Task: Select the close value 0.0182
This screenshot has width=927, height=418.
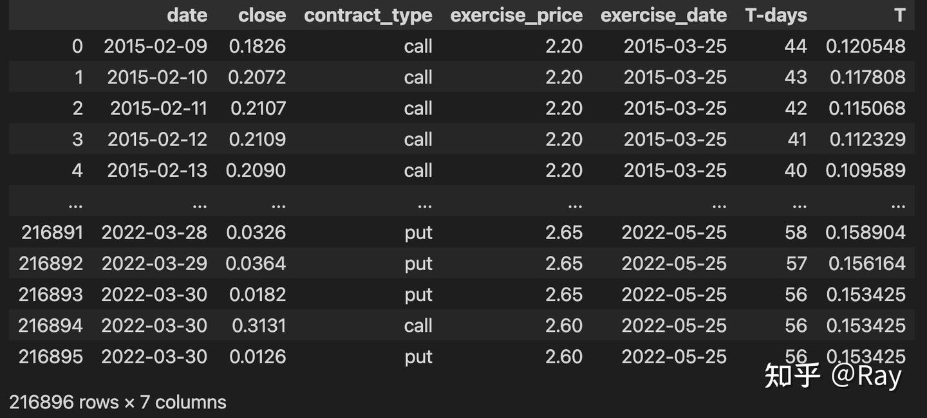Action: 257,294
